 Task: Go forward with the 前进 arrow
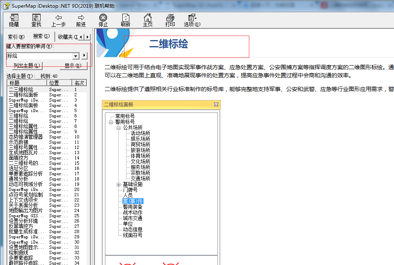pos(81,20)
